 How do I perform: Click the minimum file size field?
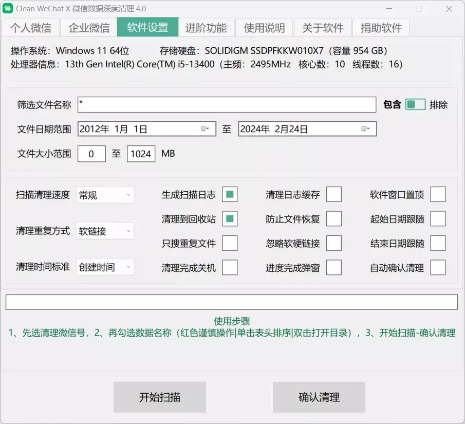(x=91, y=154)
